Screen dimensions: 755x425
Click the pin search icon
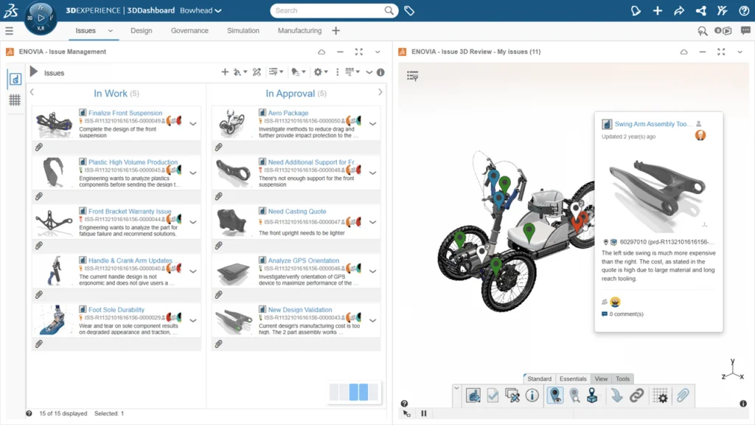point(574,395)
